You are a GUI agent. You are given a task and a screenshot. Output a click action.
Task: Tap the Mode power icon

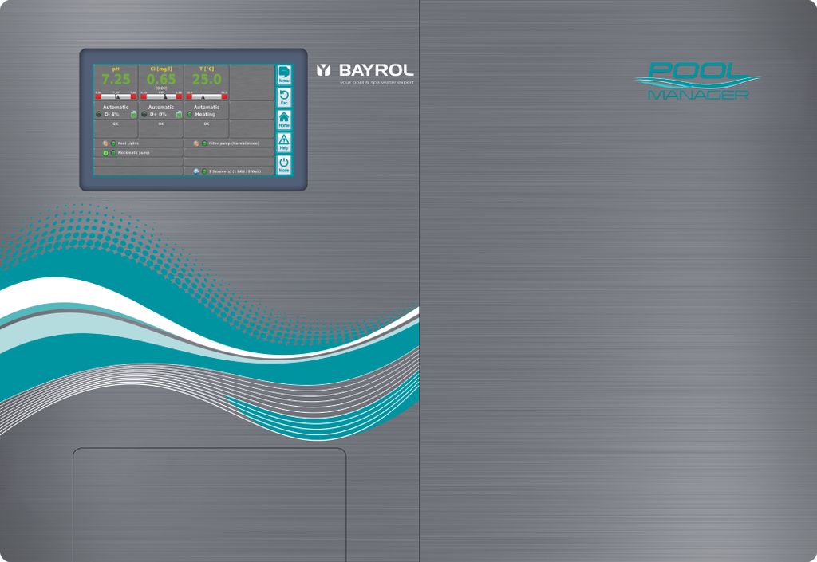coord(284,165)
